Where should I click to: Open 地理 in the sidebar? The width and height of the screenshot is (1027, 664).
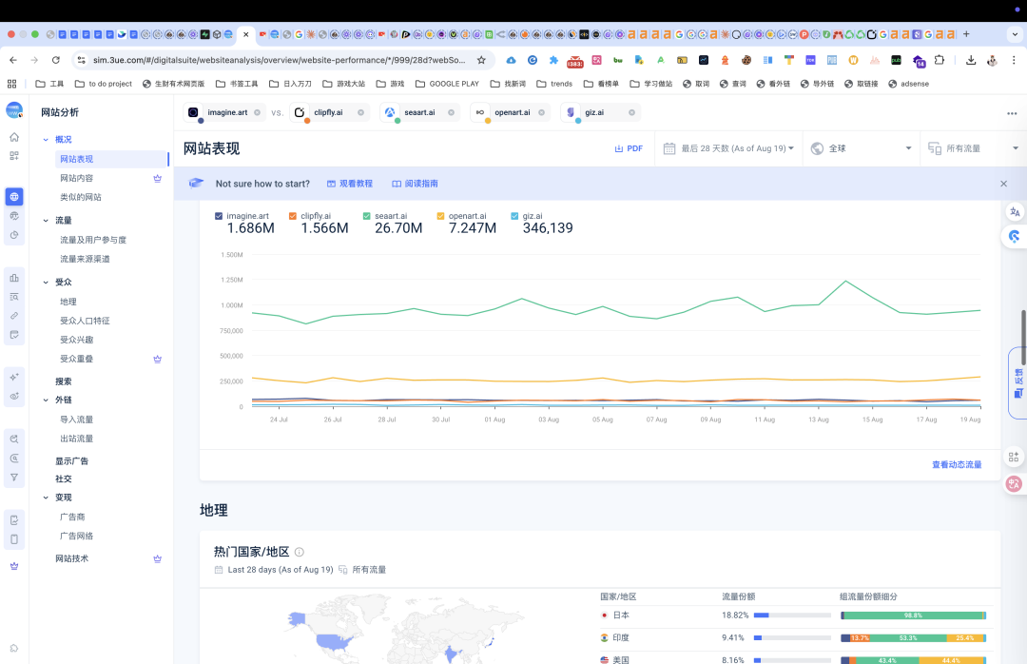[68, 302]
